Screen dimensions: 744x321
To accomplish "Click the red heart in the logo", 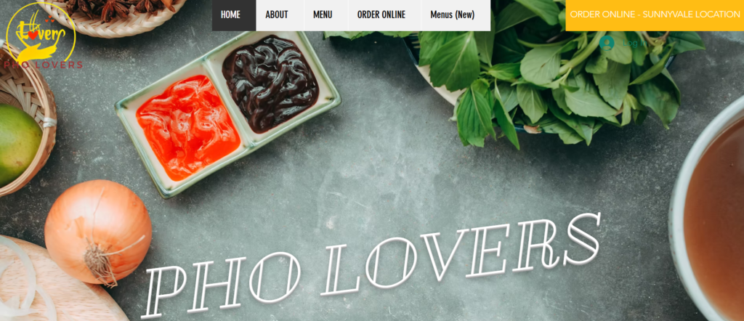I will 33,35.
